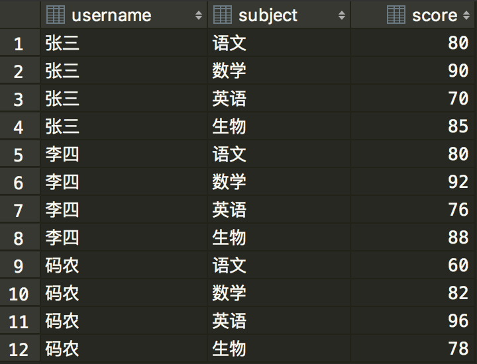
Task: Select the 生物 cell in row 8
Action: click(x=279, y=238)
